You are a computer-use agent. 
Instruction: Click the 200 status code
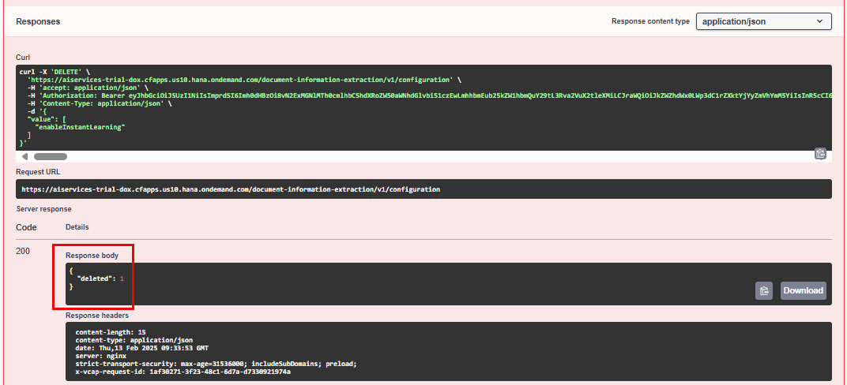pos(23,251)
